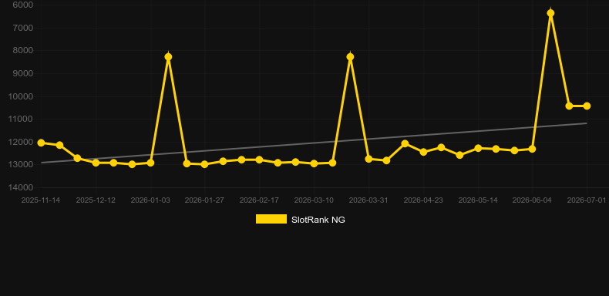Select the data point above 2026-06-04

point(532,149)
